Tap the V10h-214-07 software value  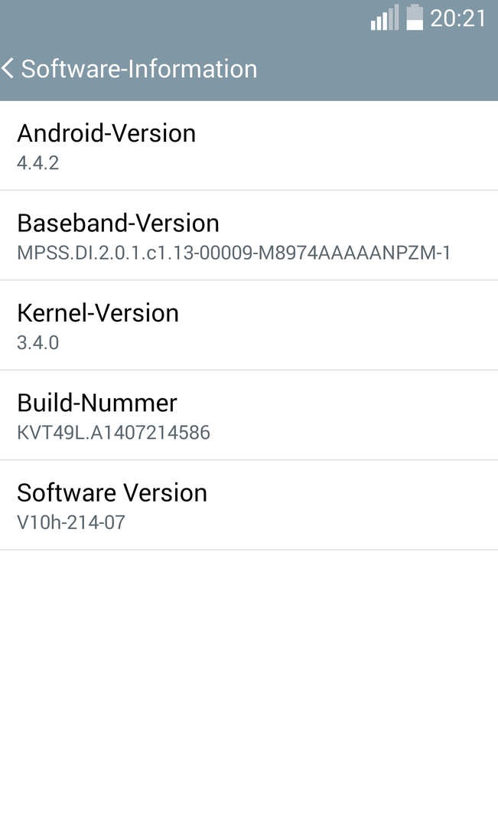[71, 523]
